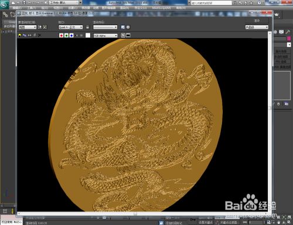The height and width of the screenshot is (225, 293).
Task: Click the keyword search field in title bar
Action: [211, 3]
